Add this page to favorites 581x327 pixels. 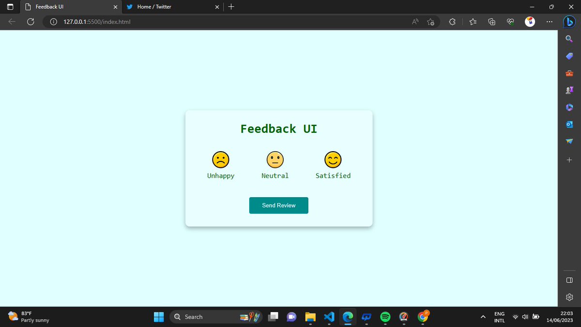431,21
